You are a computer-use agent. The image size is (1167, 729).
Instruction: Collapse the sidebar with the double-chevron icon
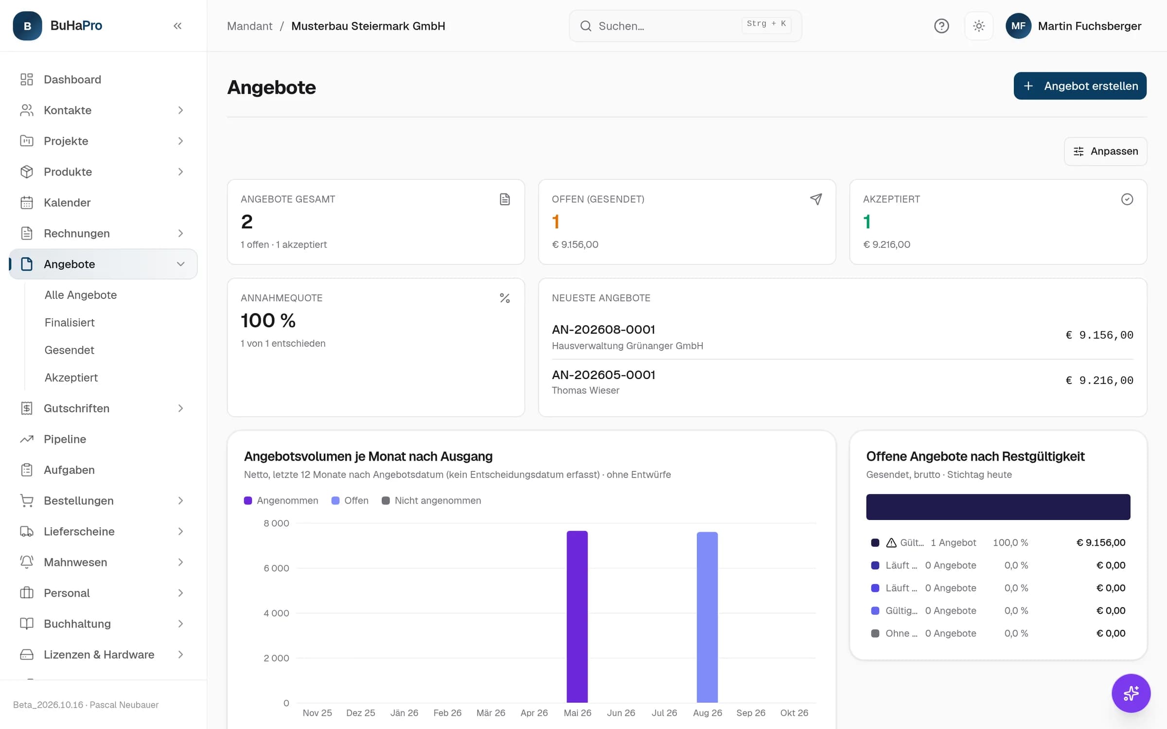(x=177, y=26)
